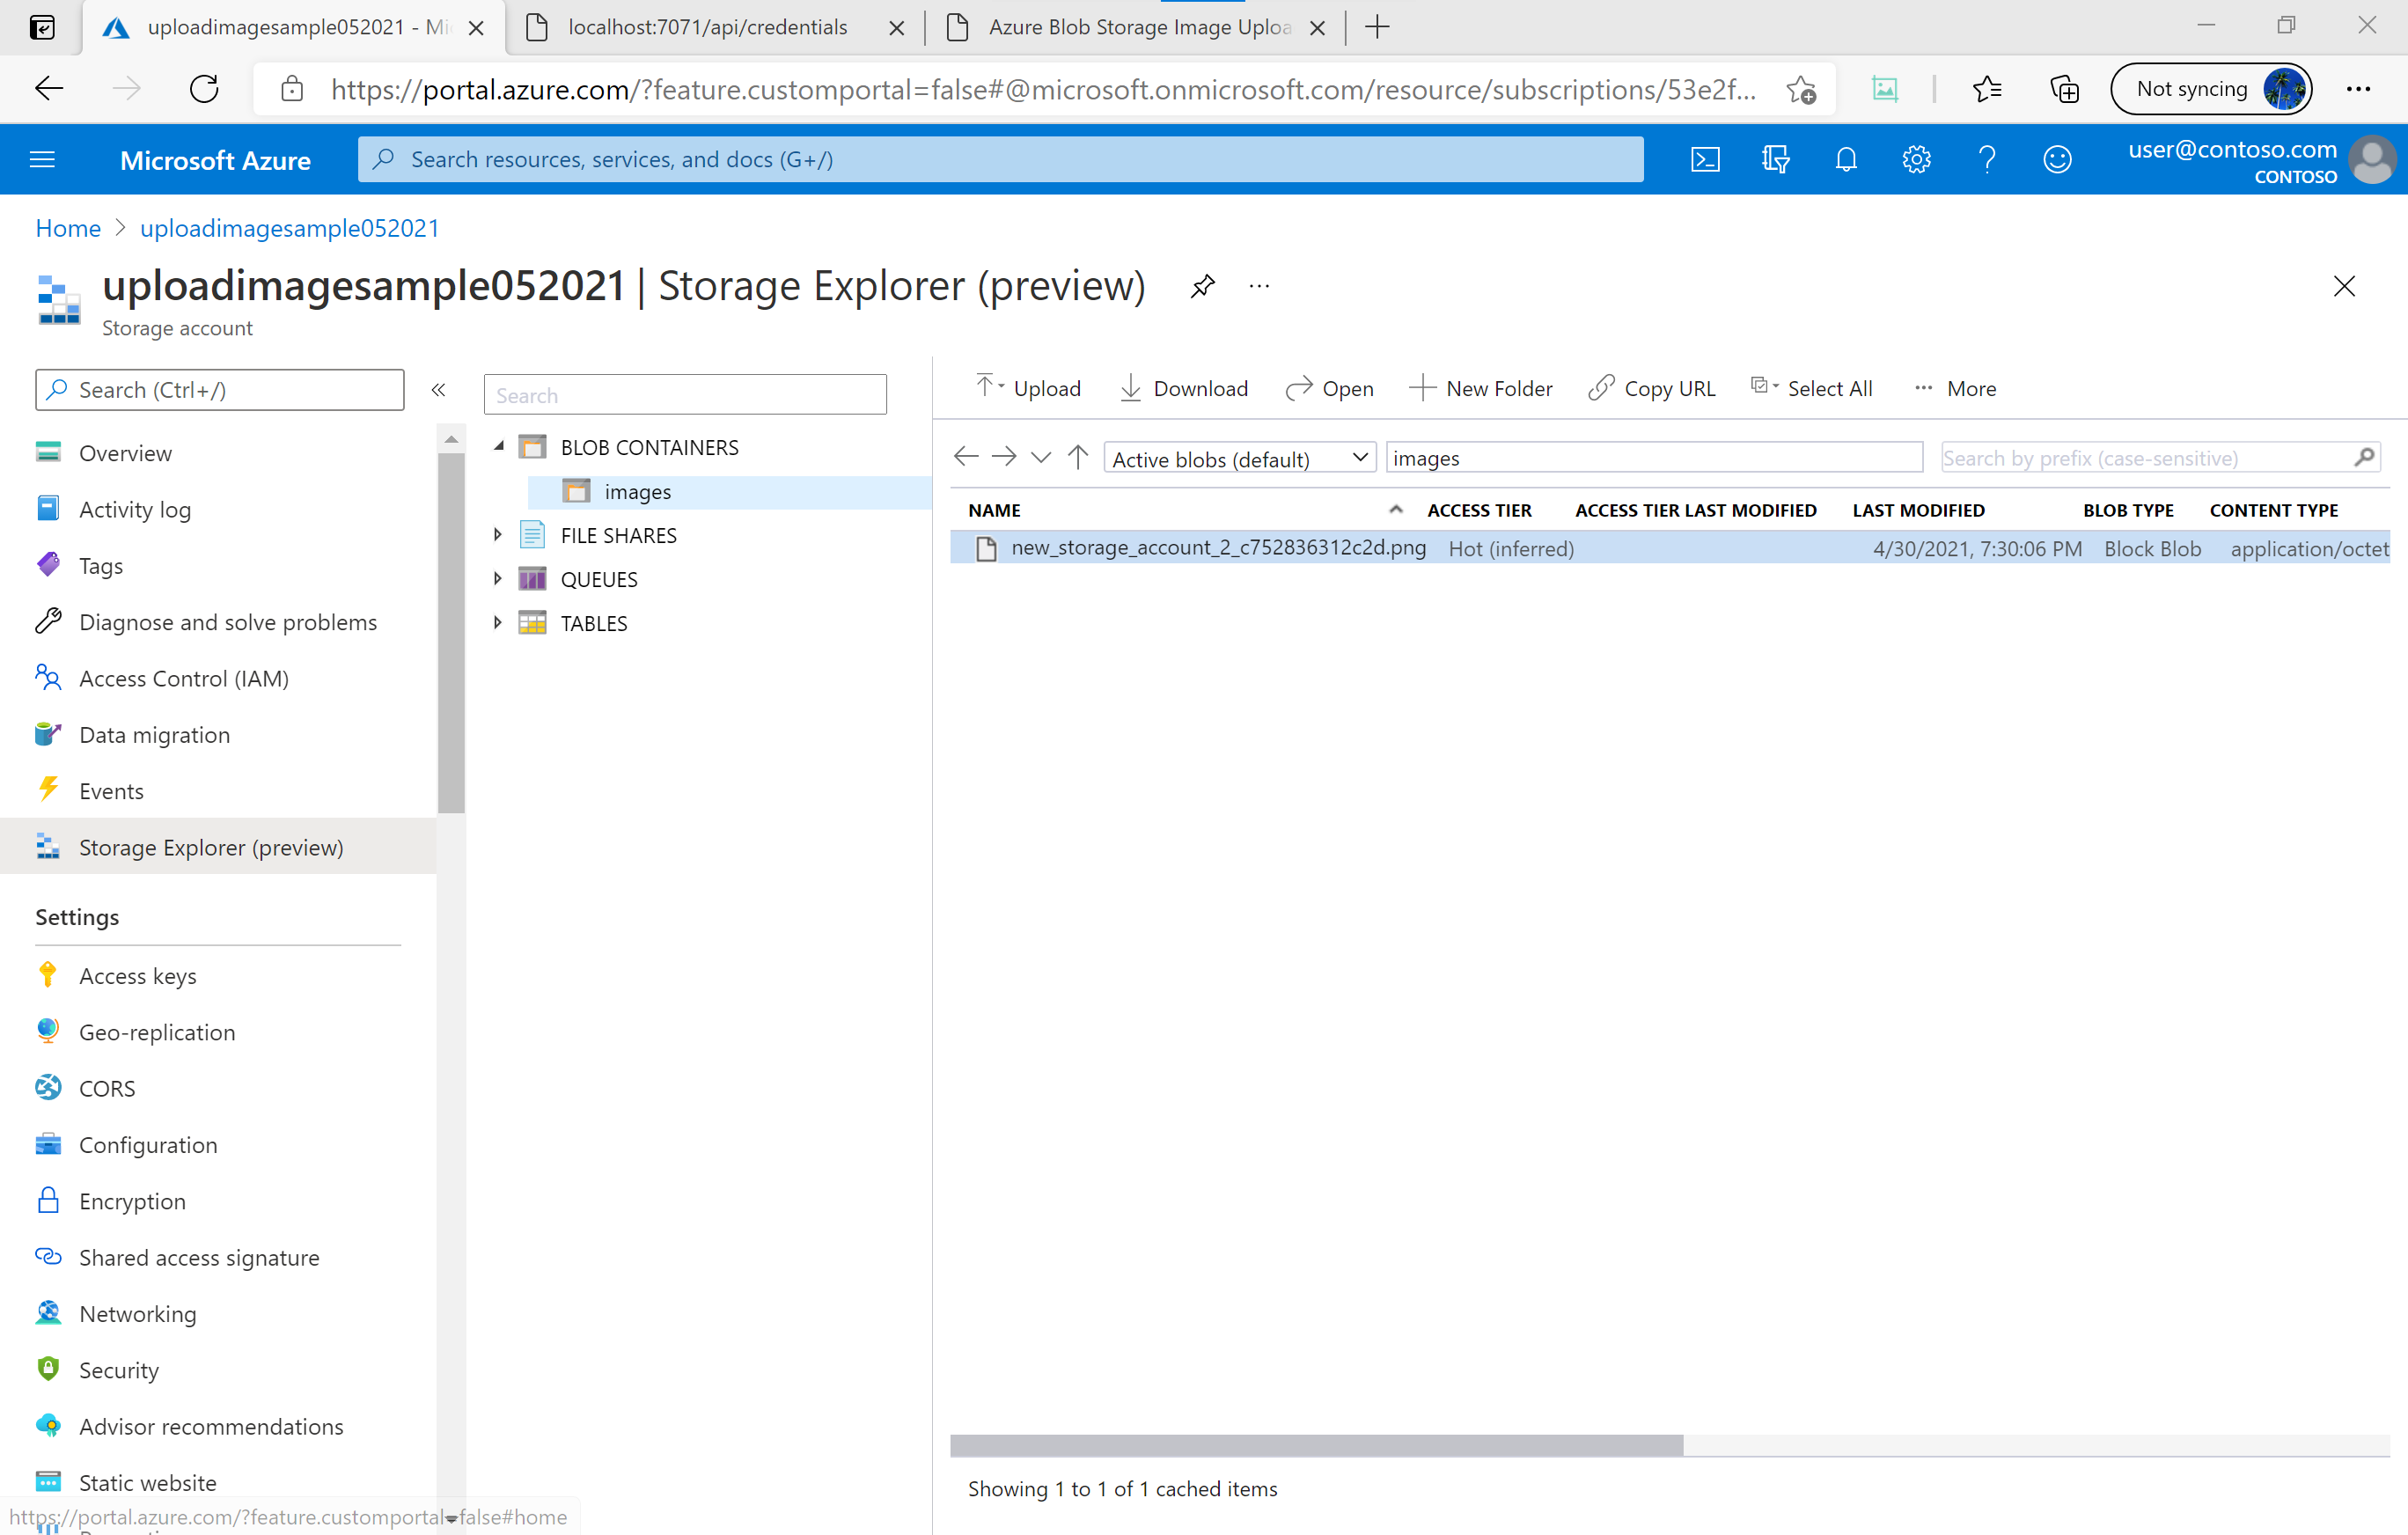Collapse the left navigation pane

438,390
